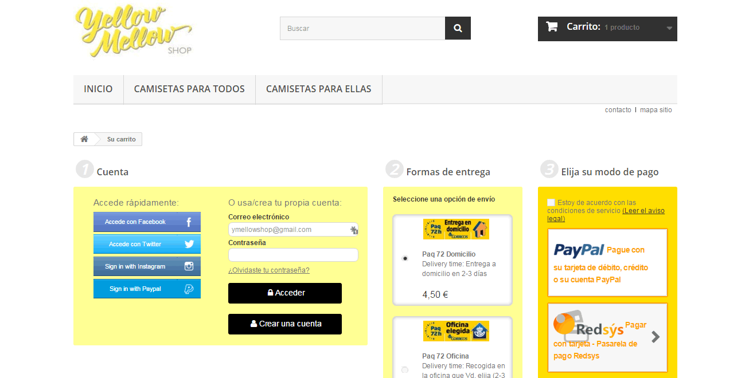Click the autofill icon in email field
The height and width of the screenshot is (378, 749).
(x=354, y=230)
